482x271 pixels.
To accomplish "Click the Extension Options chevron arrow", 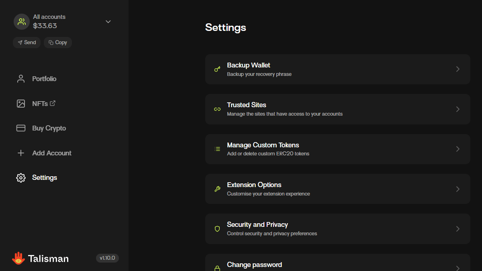I will point(457,189).
